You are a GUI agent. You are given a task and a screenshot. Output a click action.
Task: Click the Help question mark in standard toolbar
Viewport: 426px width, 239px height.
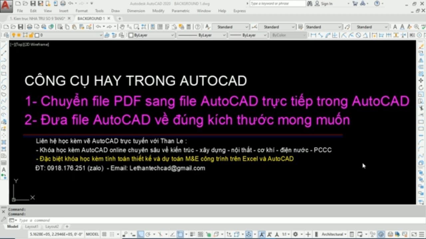197,27
